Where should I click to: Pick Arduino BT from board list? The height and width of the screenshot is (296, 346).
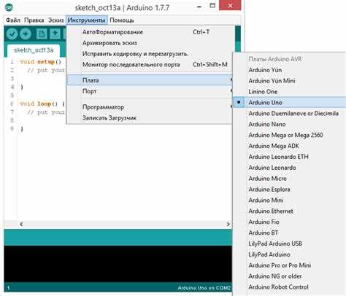point(290,233)
